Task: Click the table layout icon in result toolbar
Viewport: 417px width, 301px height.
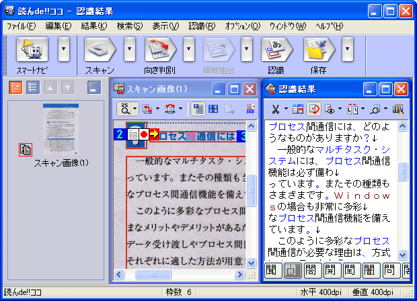Action: (297, 109)
